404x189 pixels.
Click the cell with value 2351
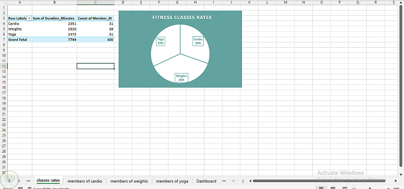point(55,24)
